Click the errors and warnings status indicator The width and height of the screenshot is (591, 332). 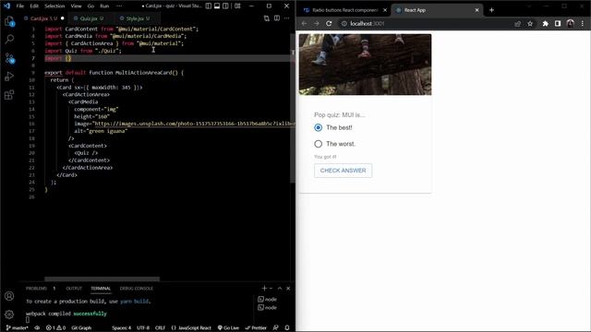(x=55, y=328)
